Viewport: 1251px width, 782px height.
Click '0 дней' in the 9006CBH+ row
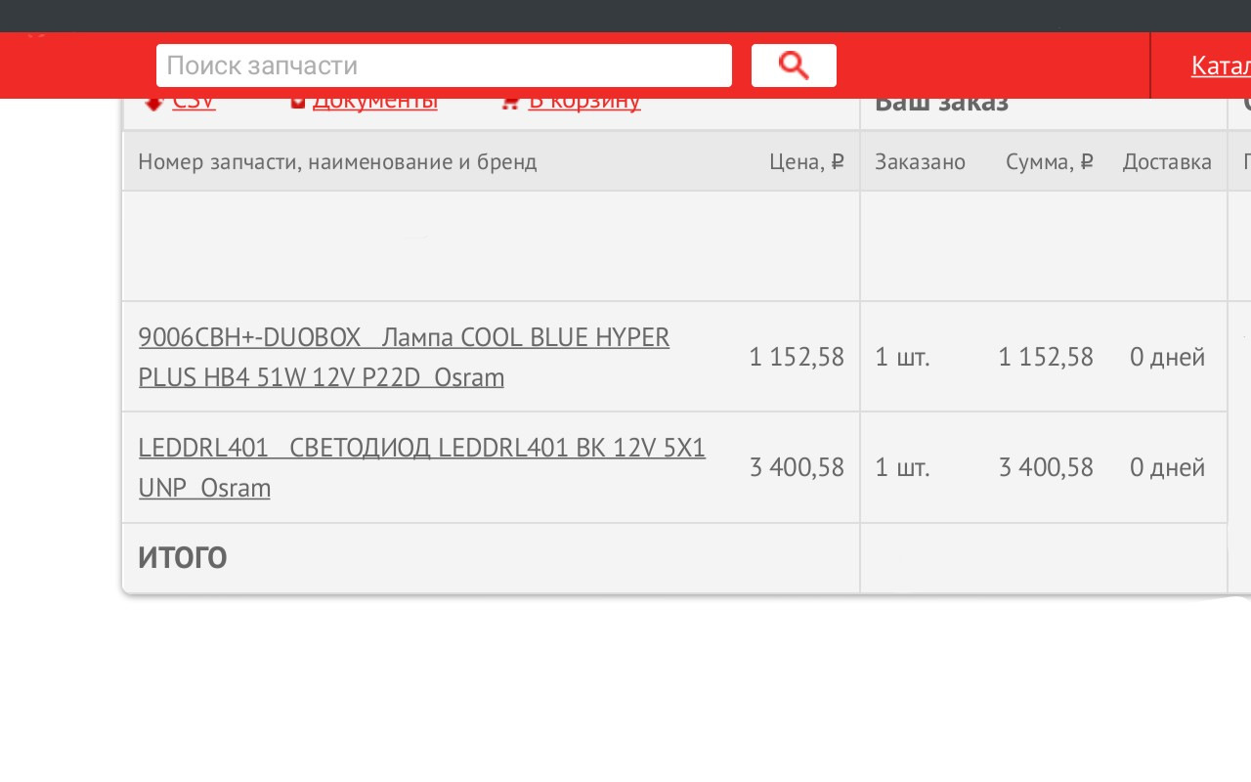click(1167, 357)
